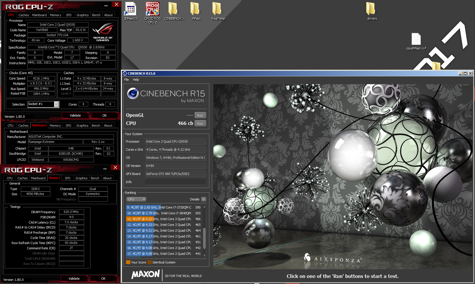Image resolution: width=475 pixels, height=284 pixels.
Task: Open the 3DMark05 desktop shortcut
Action: [x=131, y=11]
